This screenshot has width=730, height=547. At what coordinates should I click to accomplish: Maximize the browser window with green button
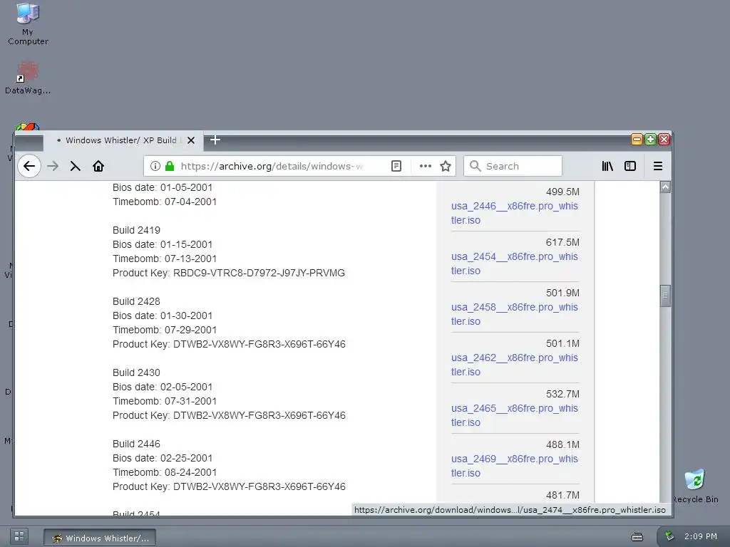point(650,139)
